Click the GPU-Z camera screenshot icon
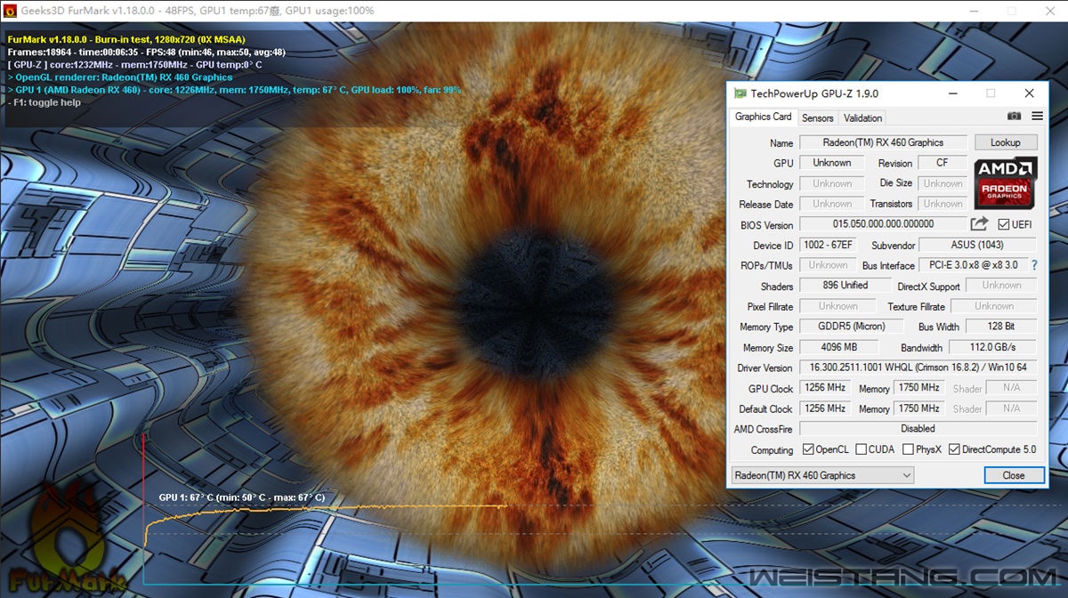 click(1015, 117)
